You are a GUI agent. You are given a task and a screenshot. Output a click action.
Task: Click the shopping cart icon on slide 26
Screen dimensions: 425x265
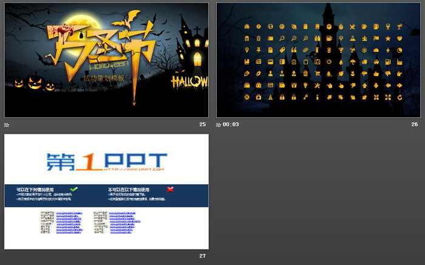point(318,73)
